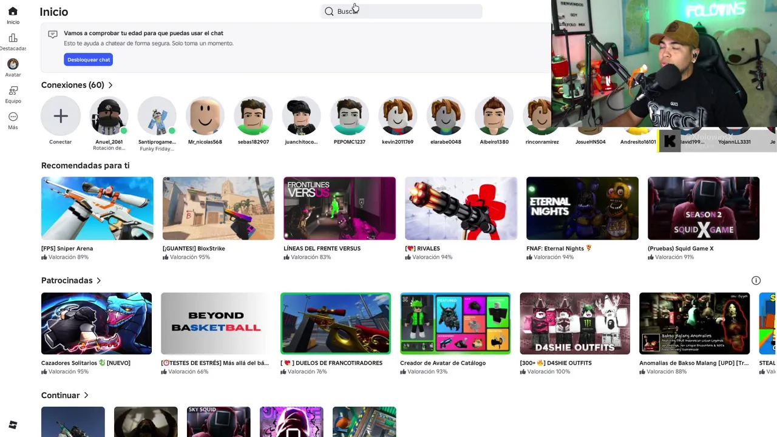Expand Patrocinadas section chevron
Image resolution: width=777 pixels, height=437 pixels.
coord(99,280)
